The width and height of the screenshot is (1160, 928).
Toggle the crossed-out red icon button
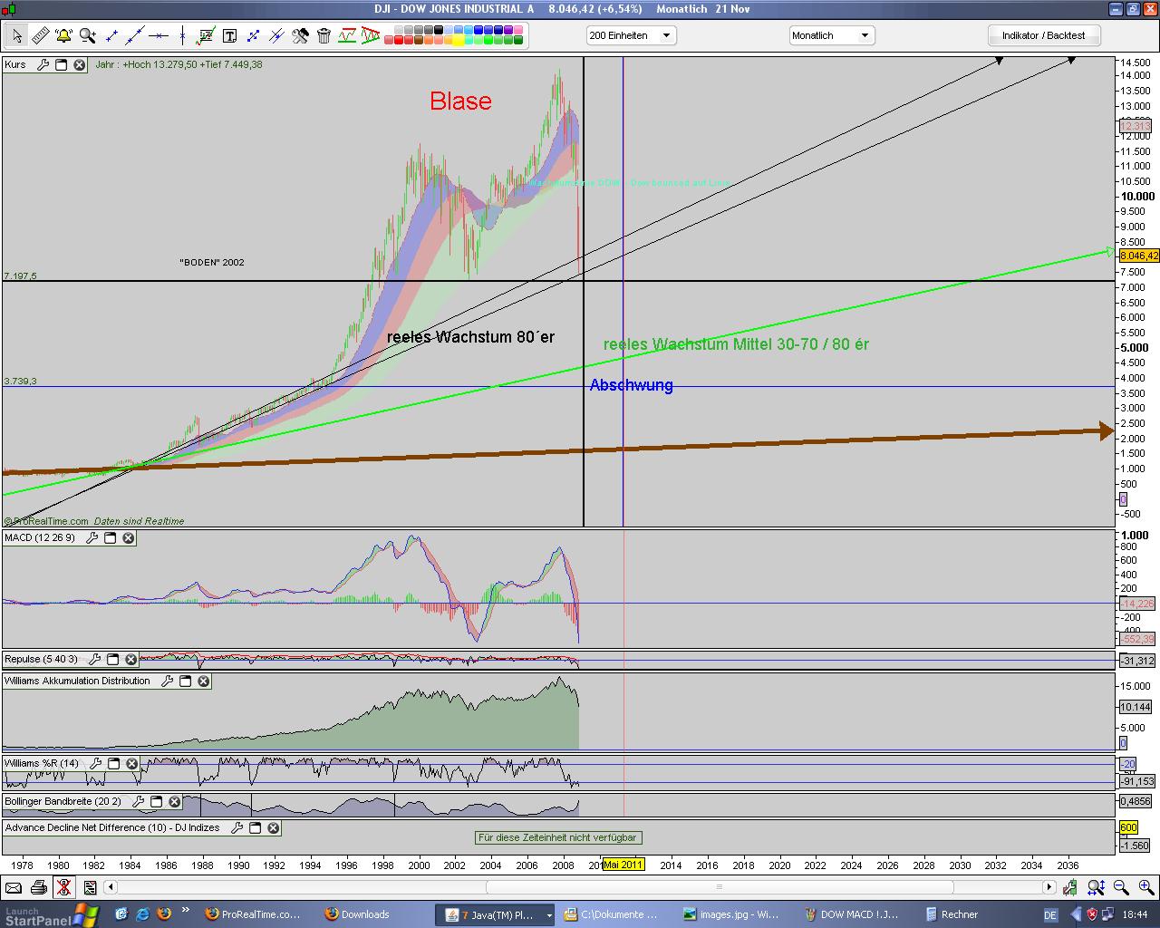[x=64, y=887]
